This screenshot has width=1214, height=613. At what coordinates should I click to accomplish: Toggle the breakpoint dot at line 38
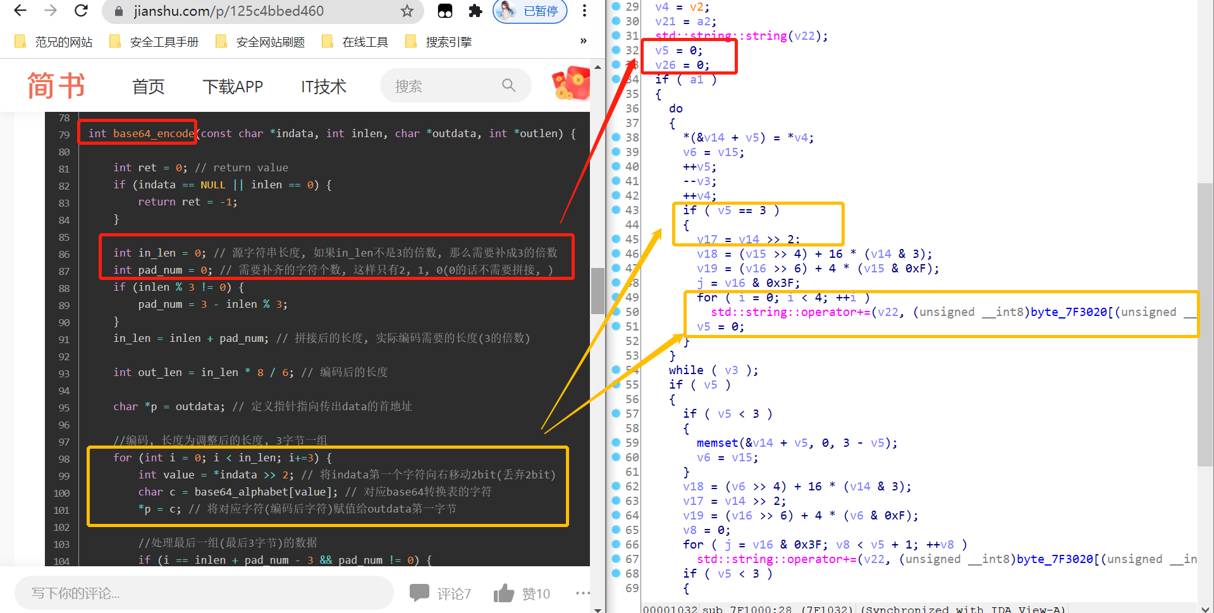pyautogui.click(x=615, y=137)
